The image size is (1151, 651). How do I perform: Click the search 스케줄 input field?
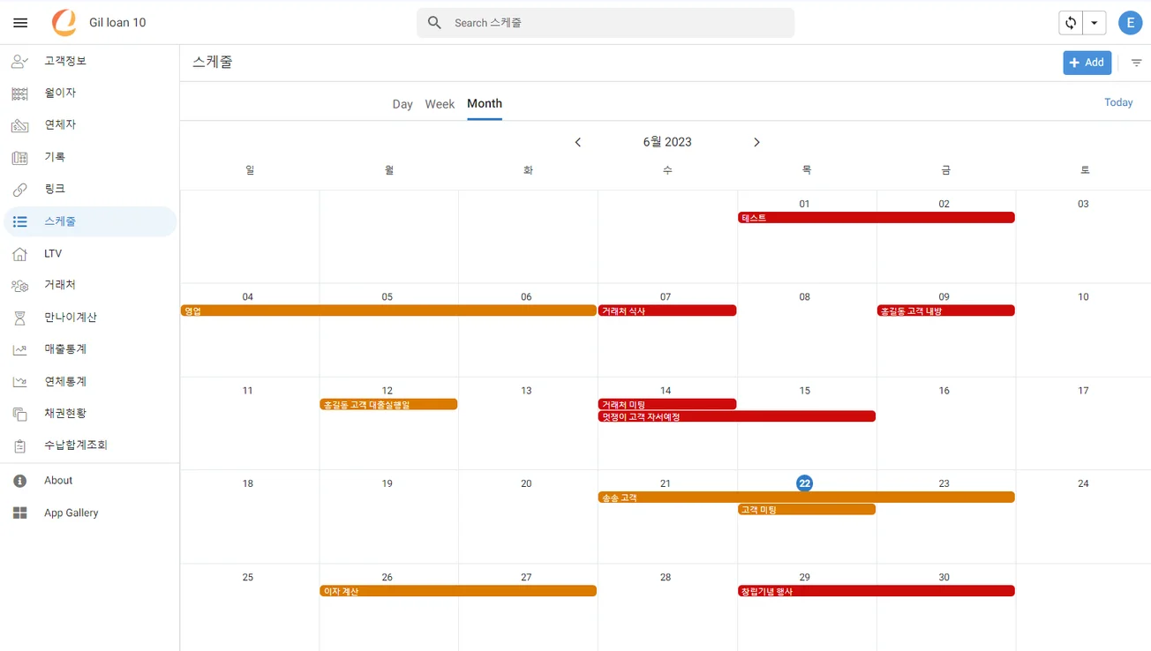pos(606,23)
